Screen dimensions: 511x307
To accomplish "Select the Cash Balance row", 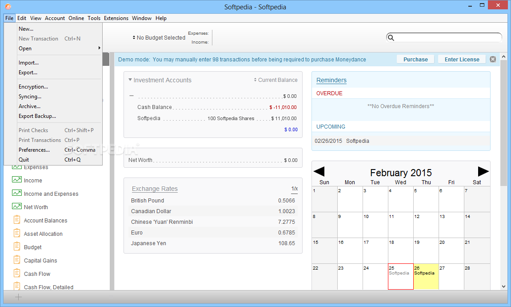I will 217,107.
